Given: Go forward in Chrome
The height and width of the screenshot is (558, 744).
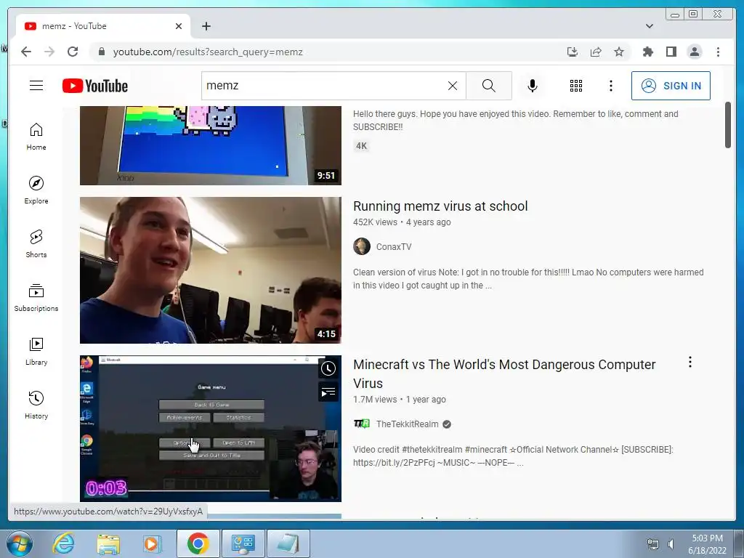Looking at the screenshot, I should [49, 52].
